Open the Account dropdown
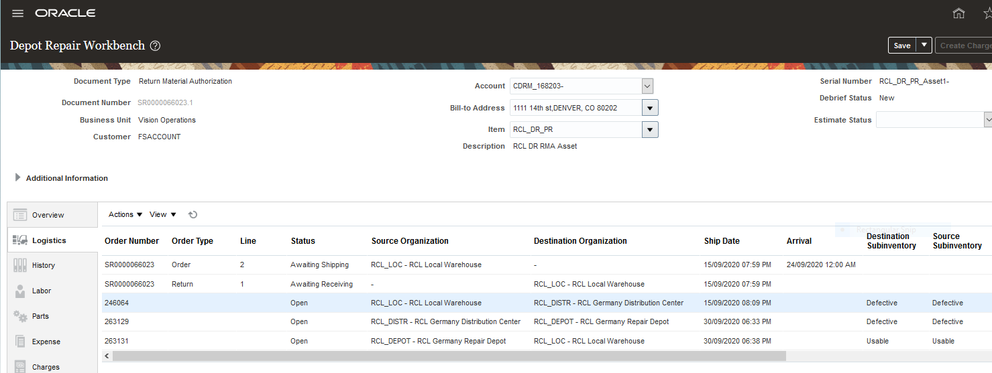This screenshot has height=373, width=992. pyautogui.click(x=647, y=86)
